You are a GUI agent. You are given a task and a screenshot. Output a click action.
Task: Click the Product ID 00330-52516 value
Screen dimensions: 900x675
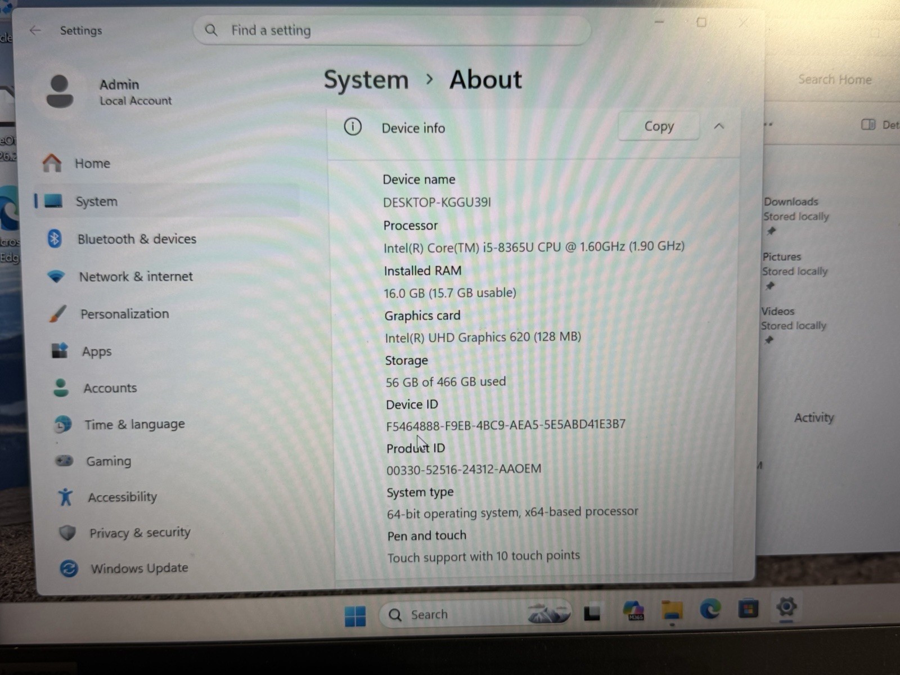tap(464, 469)
